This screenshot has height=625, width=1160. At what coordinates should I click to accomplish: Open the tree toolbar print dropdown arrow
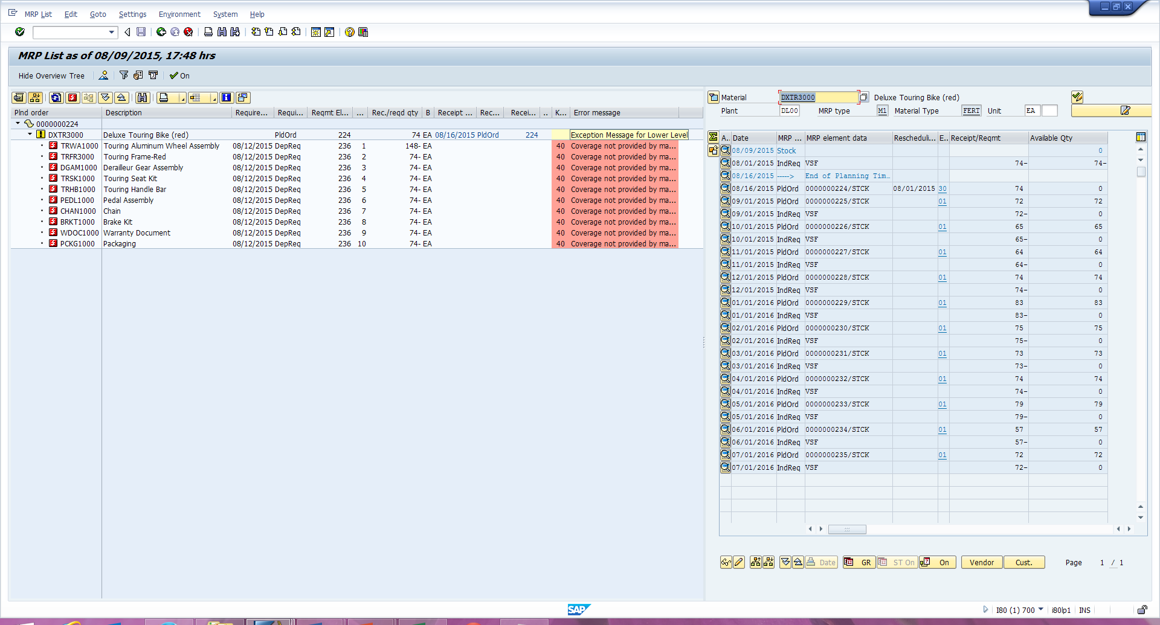coord(182,99)
